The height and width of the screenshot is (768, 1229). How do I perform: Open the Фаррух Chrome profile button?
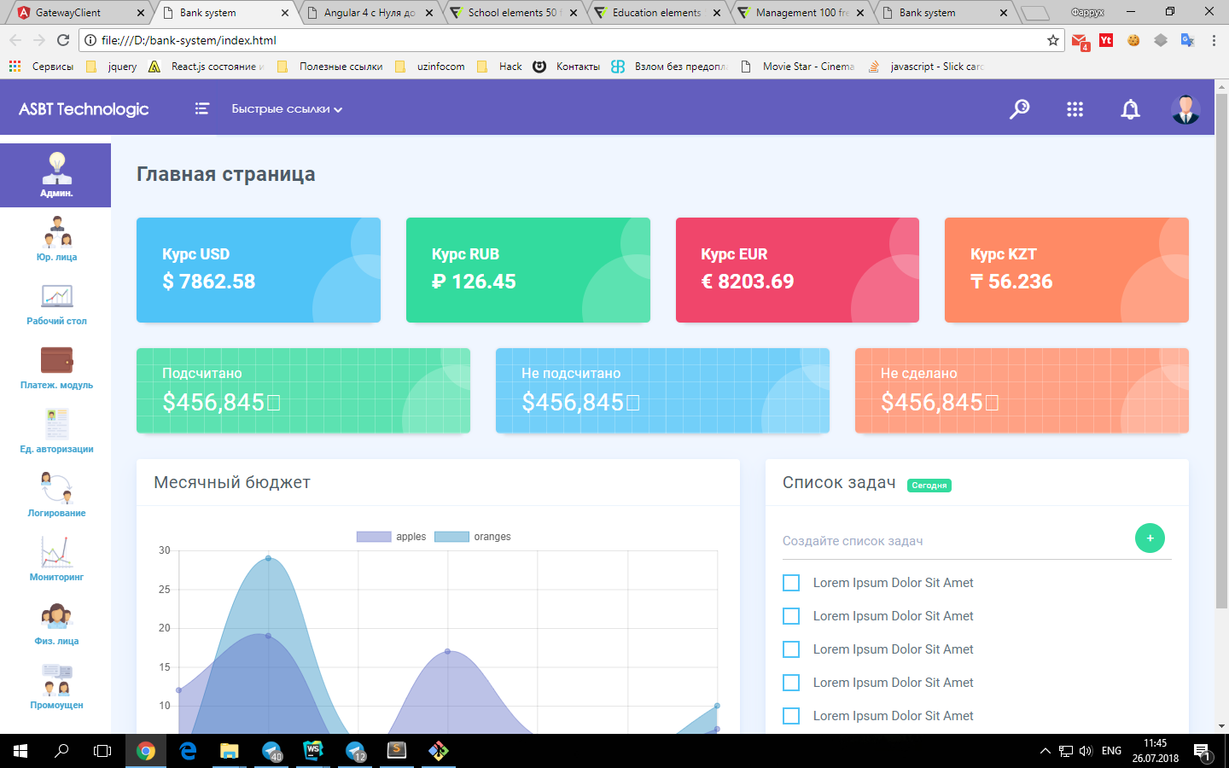pyautogui.click(x=1087, y=12)
